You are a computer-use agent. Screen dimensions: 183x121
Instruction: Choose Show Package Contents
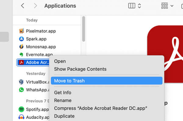(80, 69)
